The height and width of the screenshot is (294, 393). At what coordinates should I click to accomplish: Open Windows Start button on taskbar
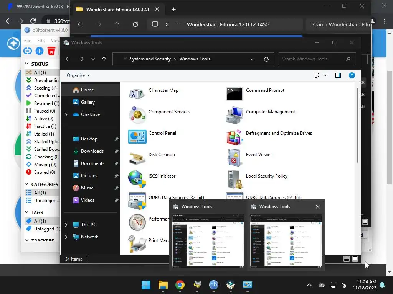tap(146, 285)
